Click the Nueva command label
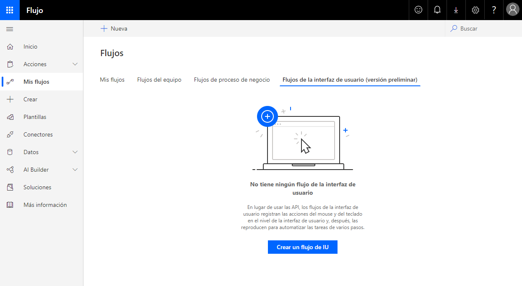Screen dimensions: 522x286 [x=119, y=29]
